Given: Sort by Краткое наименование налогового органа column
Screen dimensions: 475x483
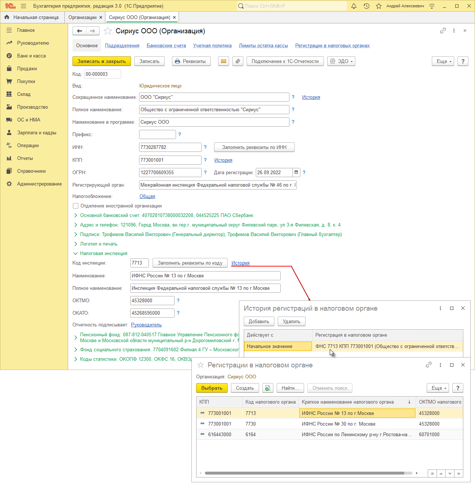Looking at the screenshot, I should (x=357, y=402).
